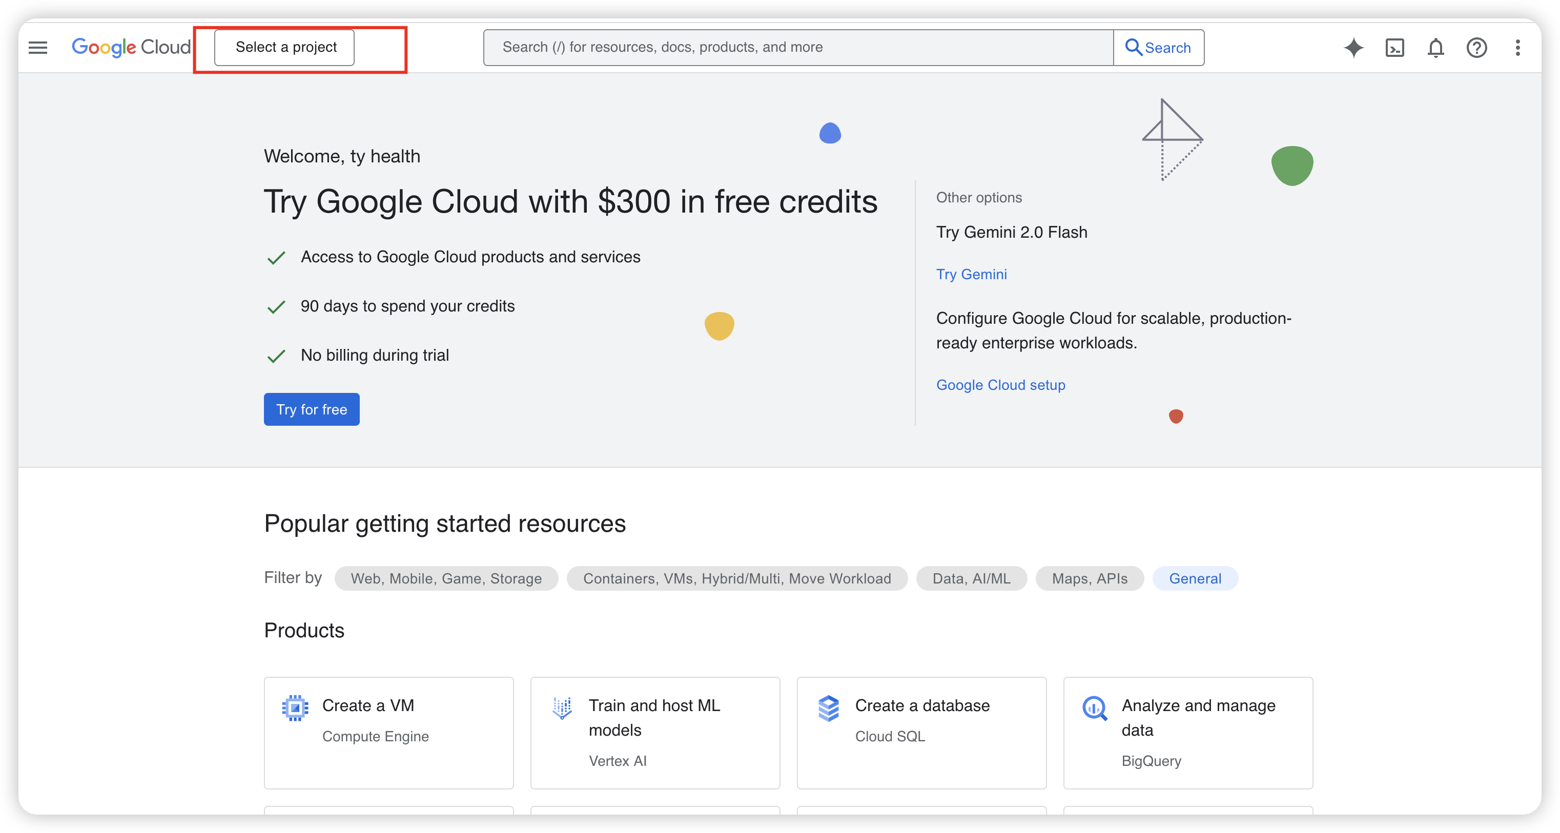Click the Google Cloud logo
The width and height of the screenshot is (1560, 833).
coord(131,47)
